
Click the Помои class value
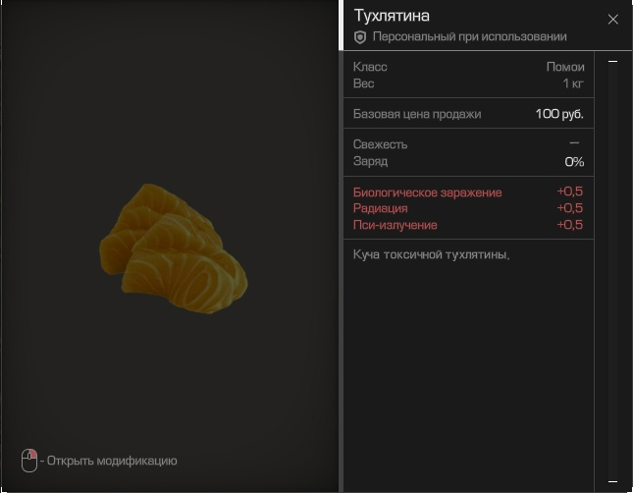coord(565,67)
